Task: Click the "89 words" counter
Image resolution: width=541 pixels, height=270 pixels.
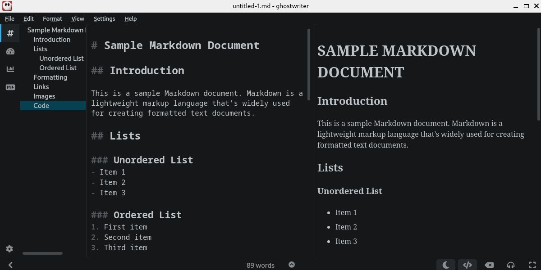Action: [261, 265]
